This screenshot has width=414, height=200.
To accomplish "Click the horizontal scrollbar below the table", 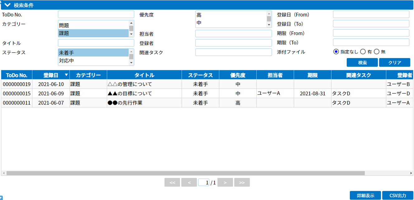I will click(x=185, y=173).
